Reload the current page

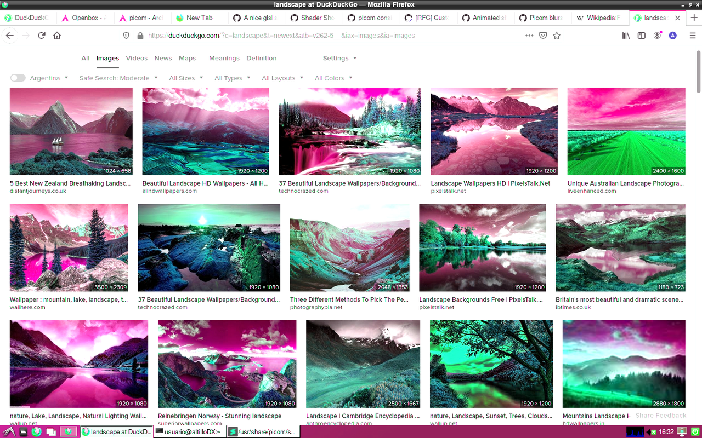point(42,35)
